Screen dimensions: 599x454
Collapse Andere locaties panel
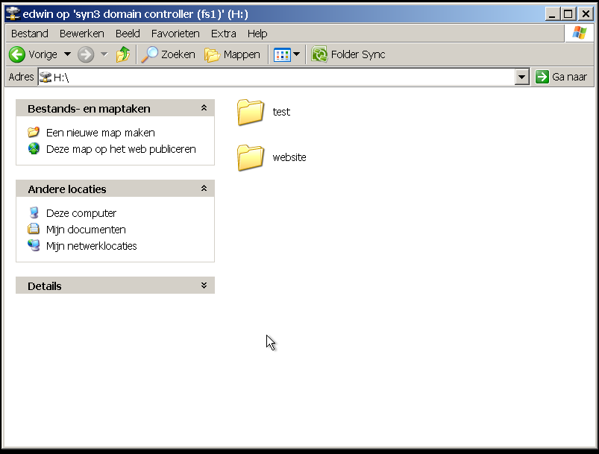click(204, 189)
